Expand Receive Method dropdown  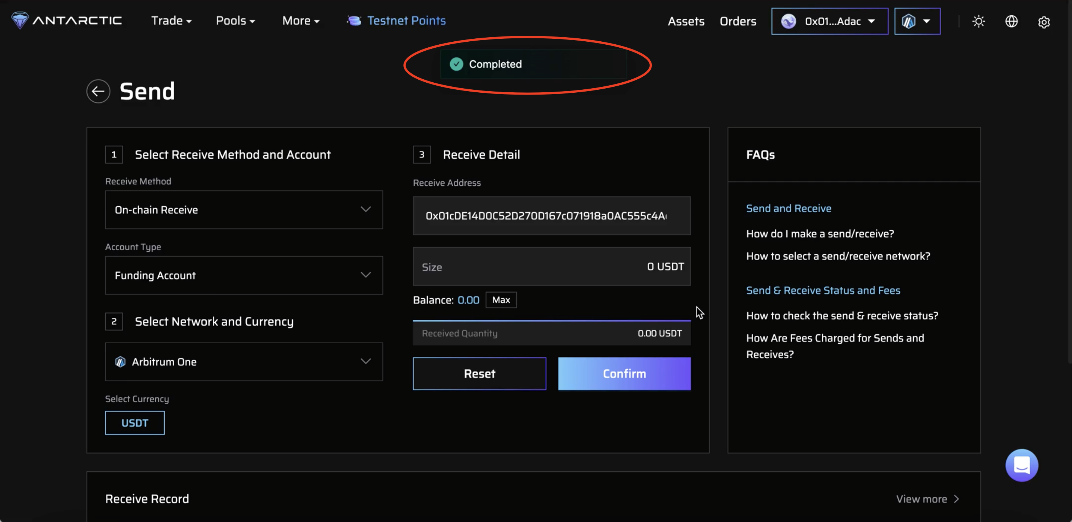[244, 210]
